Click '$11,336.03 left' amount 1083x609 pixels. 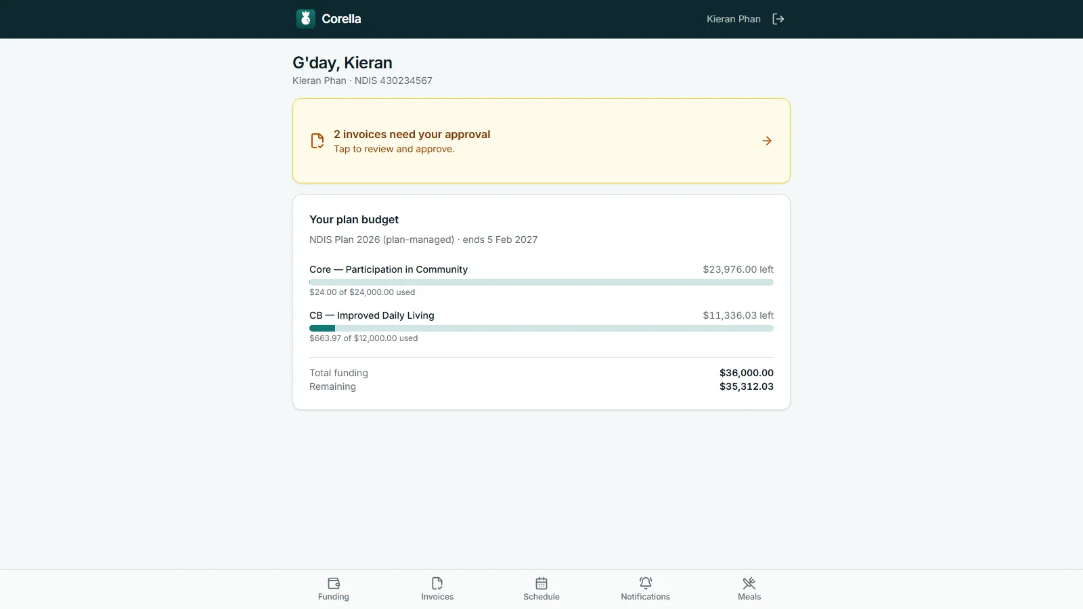pyautogui.click(x=738, y=315)
